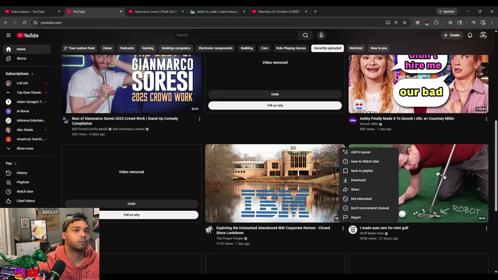
Task: Select Report from the video menu
Action: pos(369,217)
